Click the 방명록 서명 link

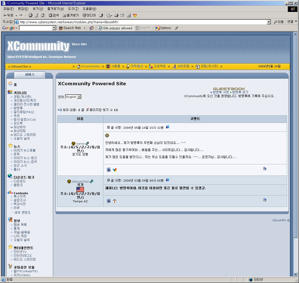220,92
